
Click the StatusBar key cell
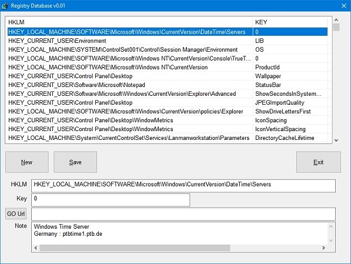pyautogui.click(x=290, y=85)
